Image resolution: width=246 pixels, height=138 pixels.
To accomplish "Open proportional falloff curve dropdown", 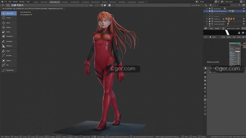I will (113, 5).
